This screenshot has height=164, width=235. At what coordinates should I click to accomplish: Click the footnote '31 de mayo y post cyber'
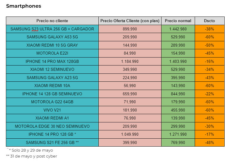tap(33, 156)
